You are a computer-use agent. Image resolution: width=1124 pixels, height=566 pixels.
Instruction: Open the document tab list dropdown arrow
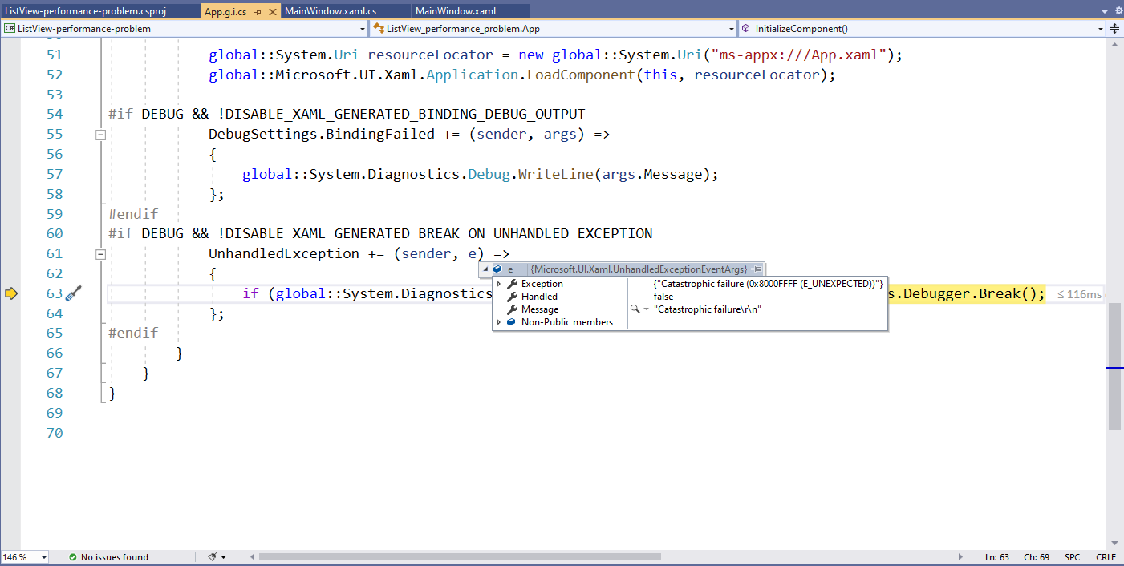(1105, 11)
